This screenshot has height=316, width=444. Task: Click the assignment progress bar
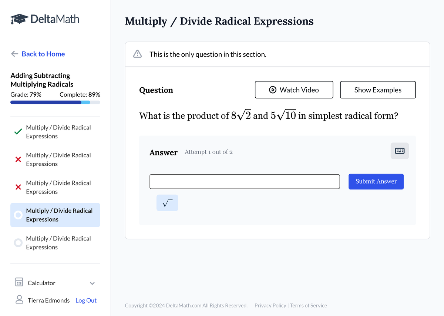(55, 102)
